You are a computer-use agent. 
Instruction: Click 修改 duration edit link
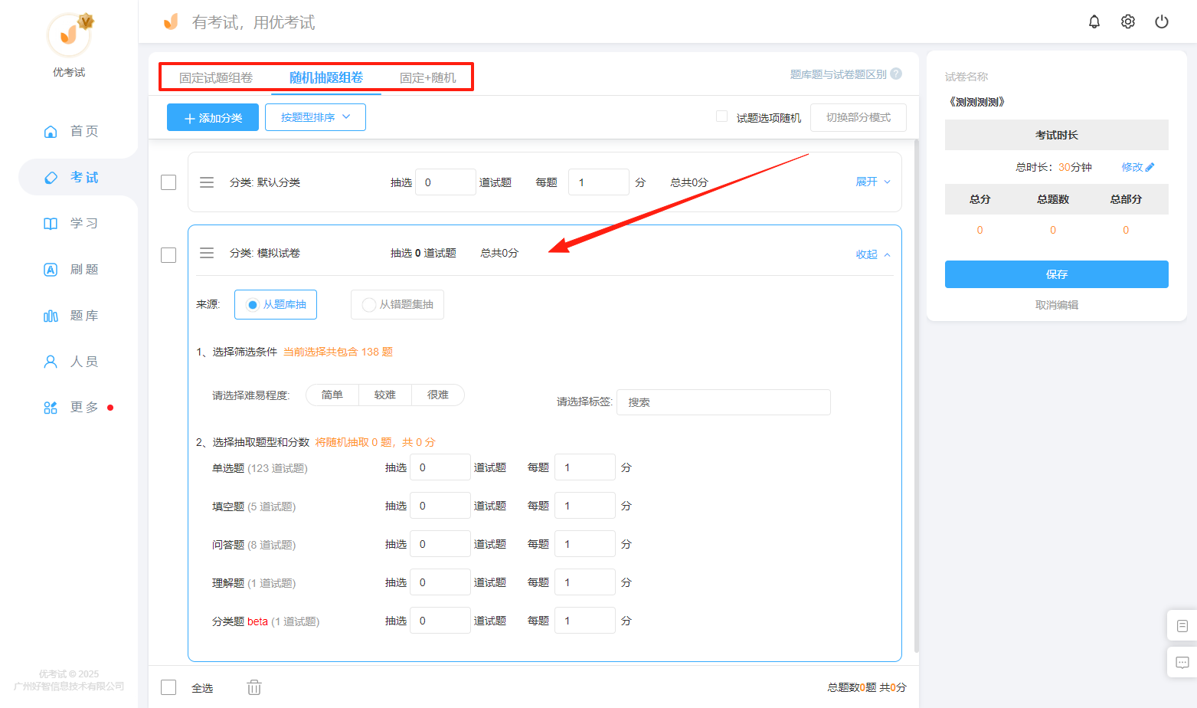1138,167
